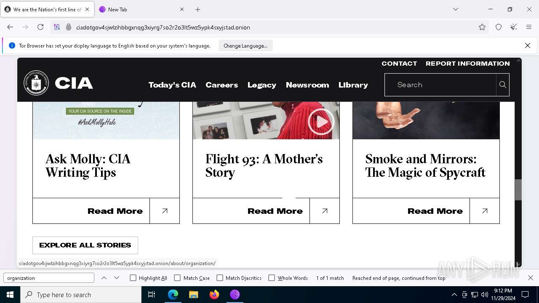
Task: Open Smoke and Mirrors story image
Action: (x=426, y=120)
